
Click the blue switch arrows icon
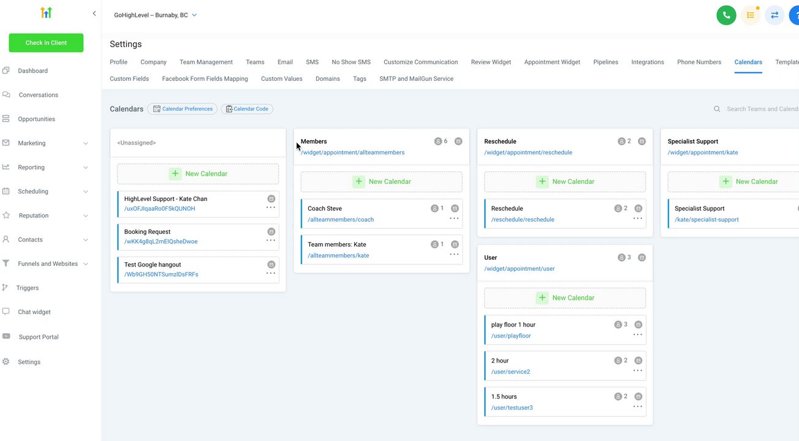click(x=774, y=15)
